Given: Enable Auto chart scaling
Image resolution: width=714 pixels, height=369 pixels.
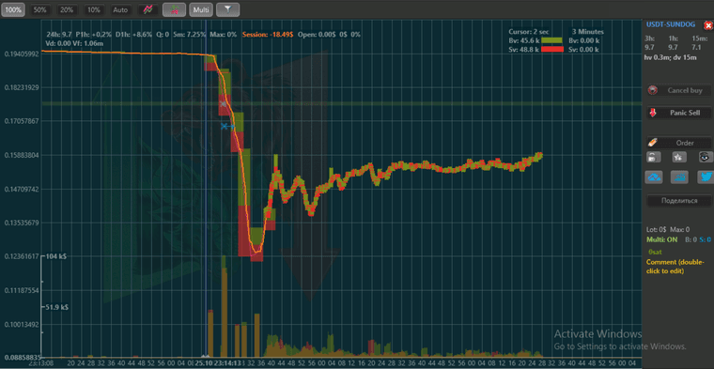Looking at the screenshot, I should pyautogui.click(x=120, y=9).
